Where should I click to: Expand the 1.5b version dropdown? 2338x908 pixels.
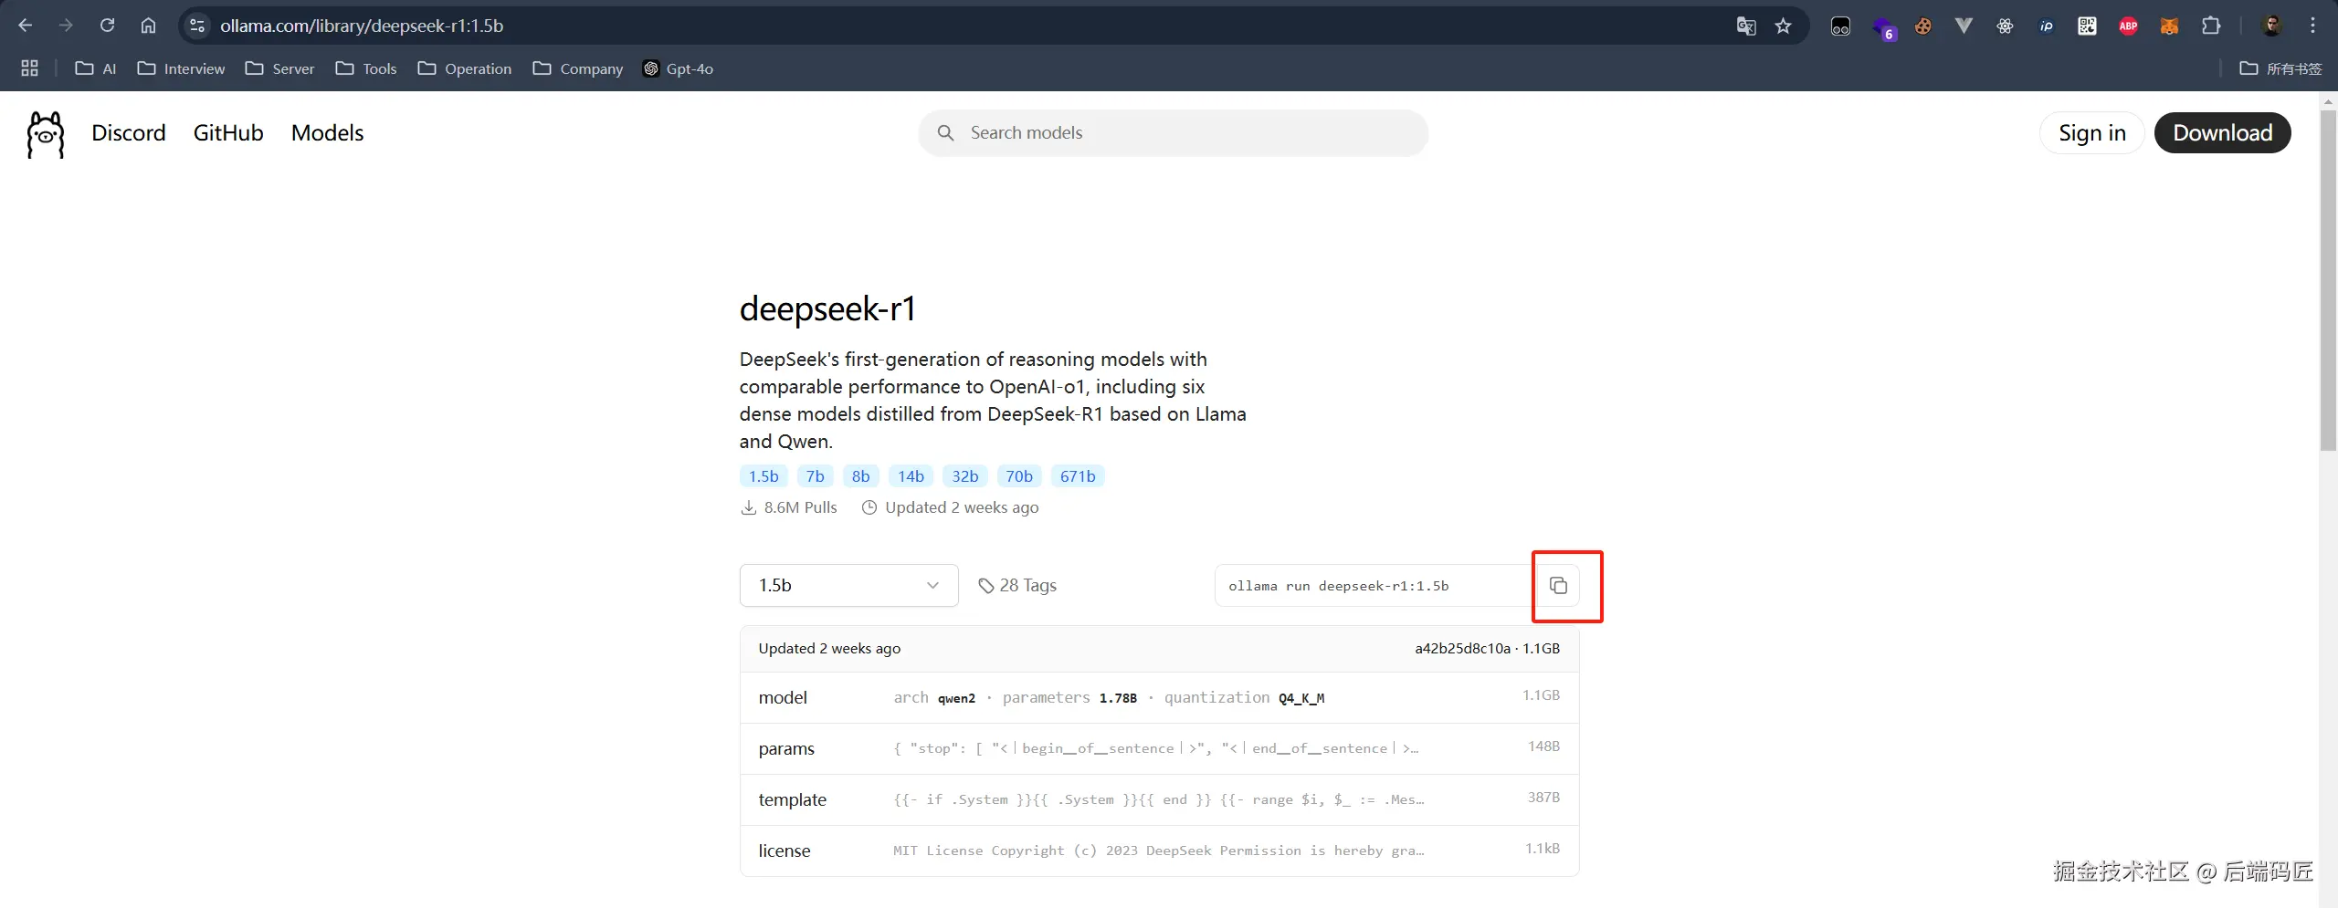tap(848, 586)
